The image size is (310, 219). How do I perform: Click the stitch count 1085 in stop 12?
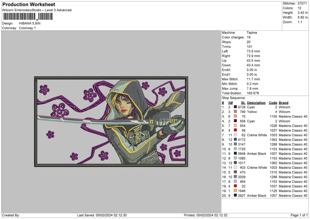pos(242,158)
